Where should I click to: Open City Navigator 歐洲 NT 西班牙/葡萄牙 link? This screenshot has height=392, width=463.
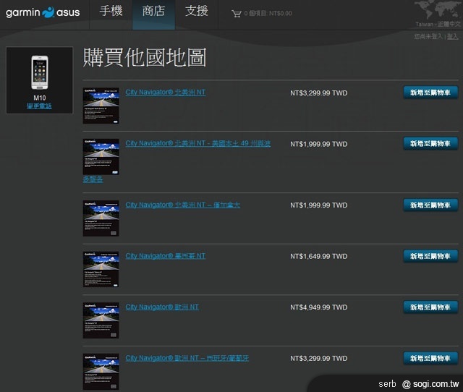point(187,358)
